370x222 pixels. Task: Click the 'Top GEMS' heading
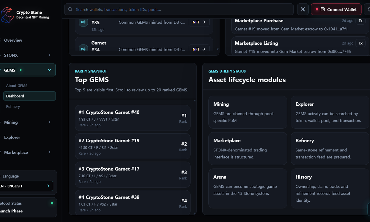coord(92,80)
